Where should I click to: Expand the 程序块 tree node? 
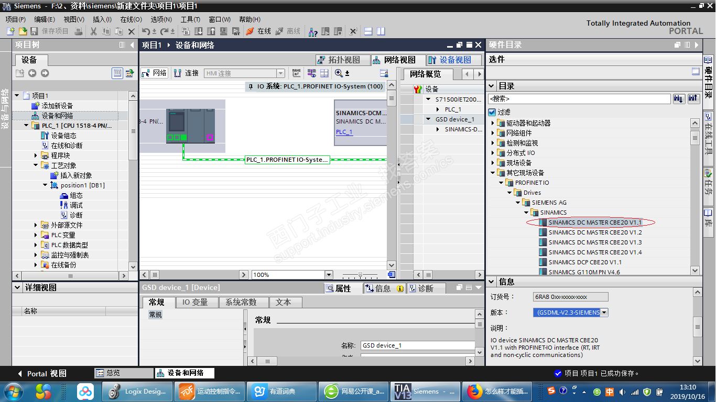[x=36, y=155]
